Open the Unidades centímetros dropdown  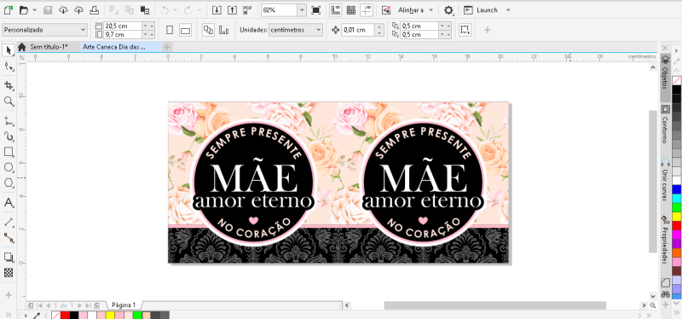(x=296, y=30)
